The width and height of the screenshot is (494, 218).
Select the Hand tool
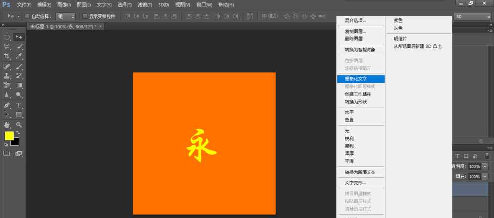tap(7, 125)
